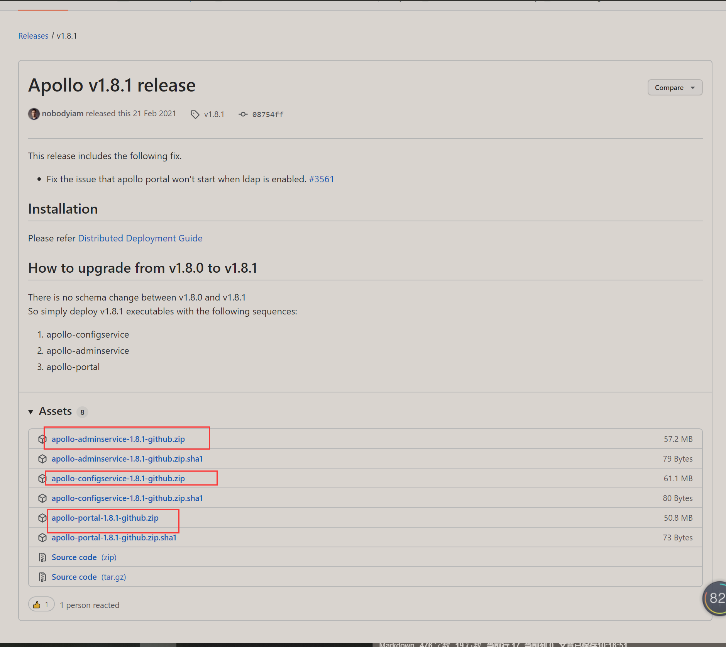
Task: Download apollo-portal-1.8.1-github.zip.sha1
Action: (x=114, y=538)
